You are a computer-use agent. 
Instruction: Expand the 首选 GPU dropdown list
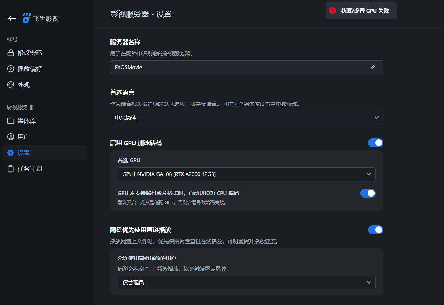click(x=246, y=174)
